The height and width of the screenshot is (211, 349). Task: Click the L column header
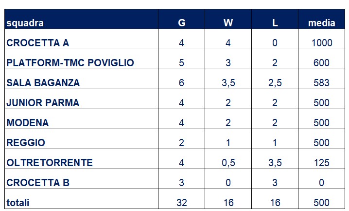click(x=275, y=23)
